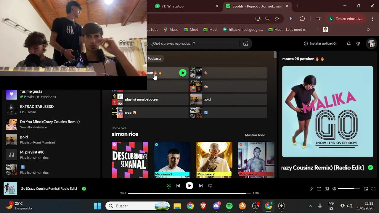This screenshot has height=213, width=379.
Task: Open the Browse icon next to search
Action: [x=245, y=43]
